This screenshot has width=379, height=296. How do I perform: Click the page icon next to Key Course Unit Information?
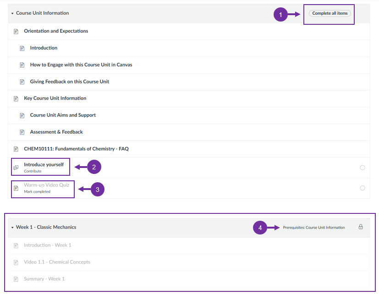click(16, 99)
